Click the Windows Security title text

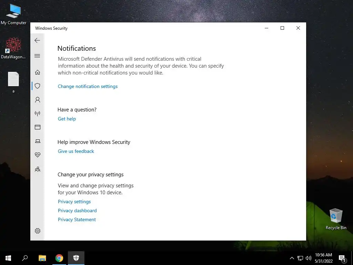click(x=51, y=28)
